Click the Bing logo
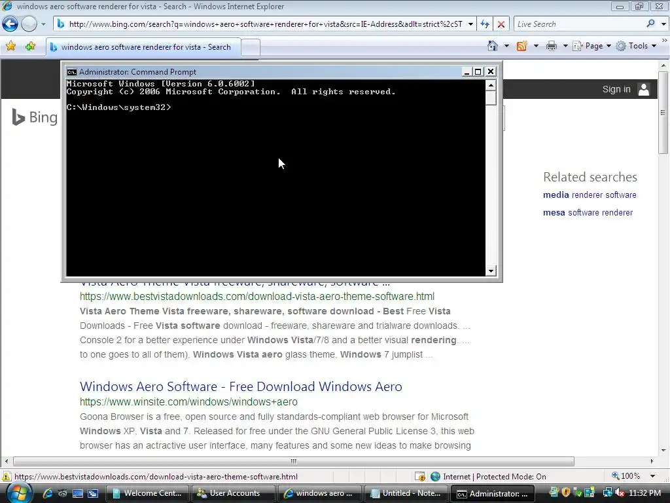The width and height of the screenshot is (670, 503). [35, 117]
